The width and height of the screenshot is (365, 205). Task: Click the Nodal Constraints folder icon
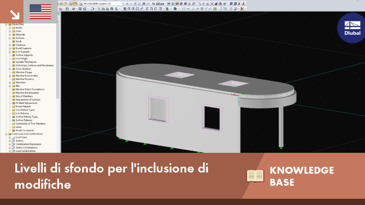[13, 130]
